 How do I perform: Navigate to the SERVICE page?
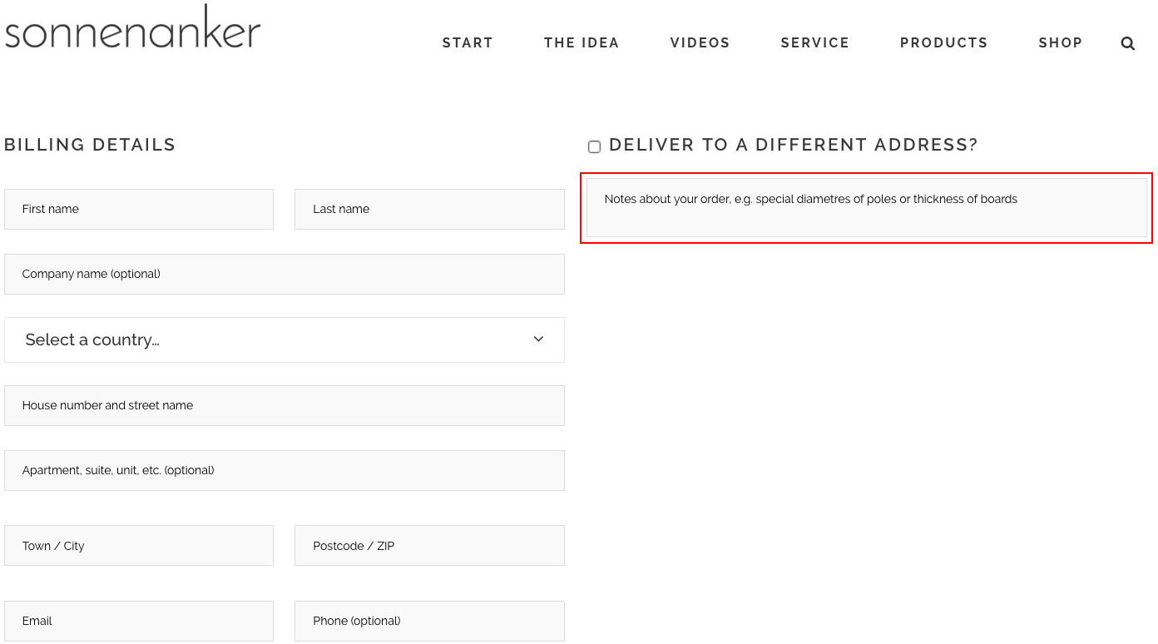pyautogui.click(x=814, y=43)
